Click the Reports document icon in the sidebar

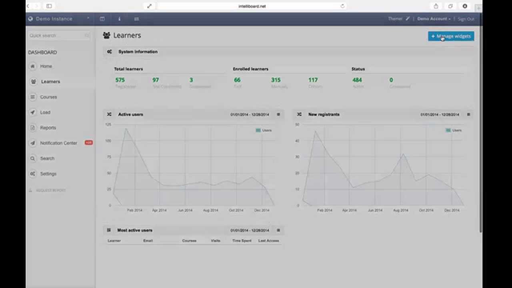click(33, 128)
